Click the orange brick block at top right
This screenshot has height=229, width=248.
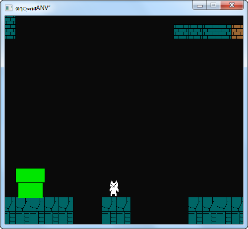point(237,32)
